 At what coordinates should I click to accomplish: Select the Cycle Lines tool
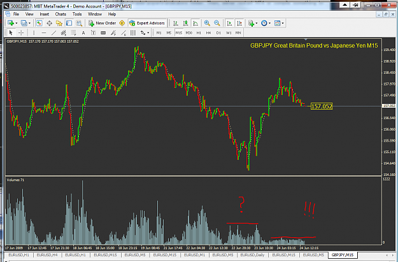tap(133, 33)
